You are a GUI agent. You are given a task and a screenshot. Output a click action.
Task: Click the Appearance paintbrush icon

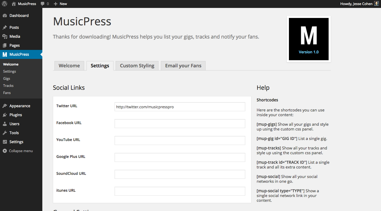pos(5,106)
